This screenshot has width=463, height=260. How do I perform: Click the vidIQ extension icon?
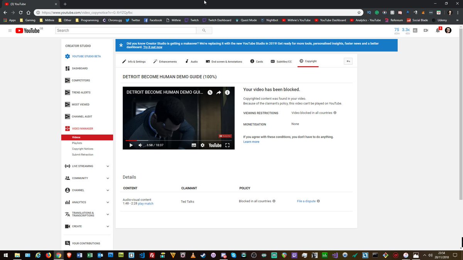[369, 12]
